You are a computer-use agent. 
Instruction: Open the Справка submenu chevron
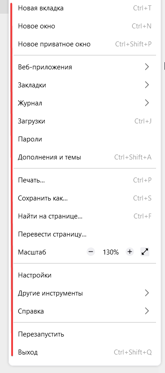click(147, 311)
